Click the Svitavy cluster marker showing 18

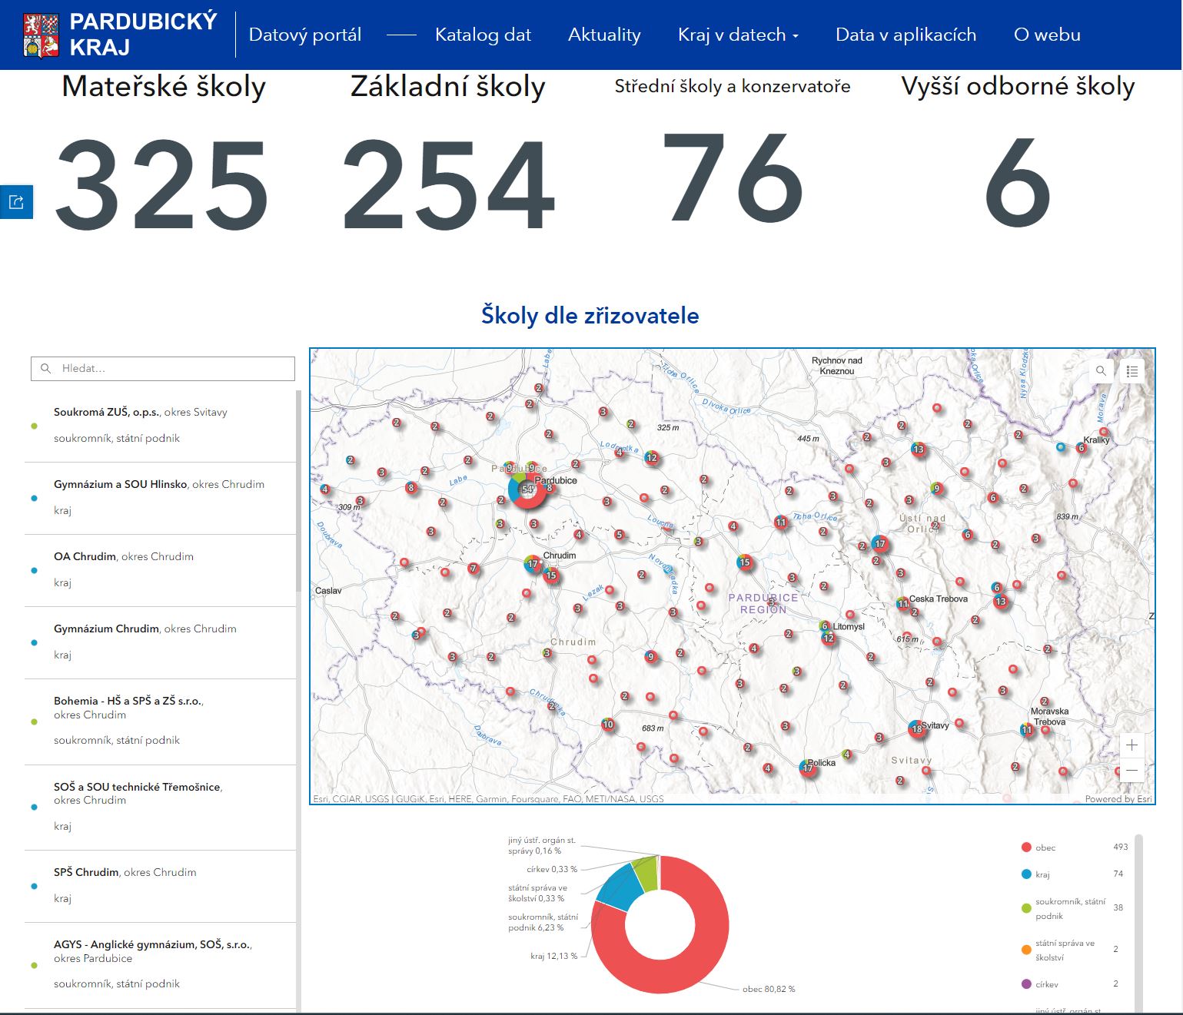(916, 728)
